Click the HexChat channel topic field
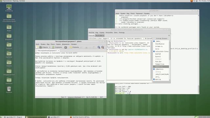The height and width of the screenshot is (118, 210). 120,38
